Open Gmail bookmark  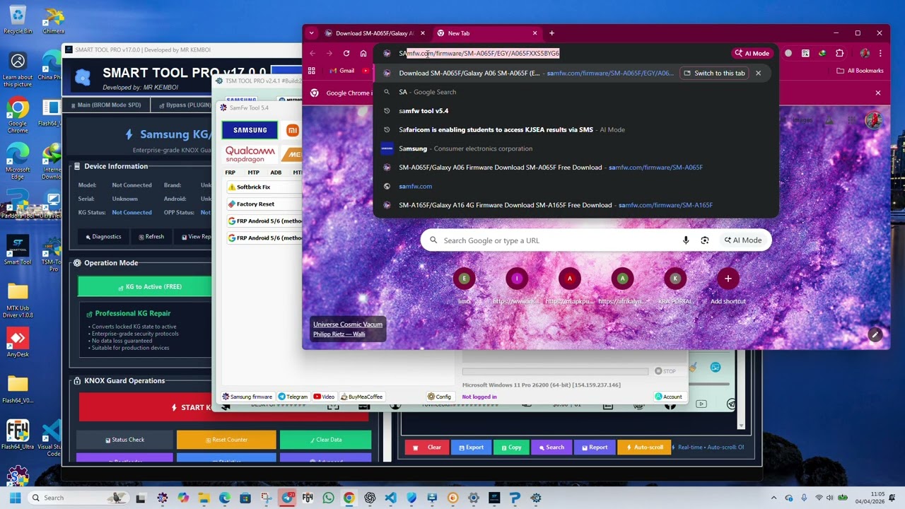tap(341, 71)
